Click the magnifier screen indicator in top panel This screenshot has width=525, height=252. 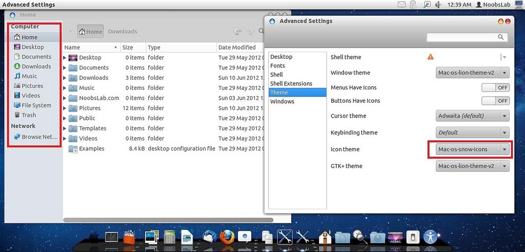pos(426,4)
